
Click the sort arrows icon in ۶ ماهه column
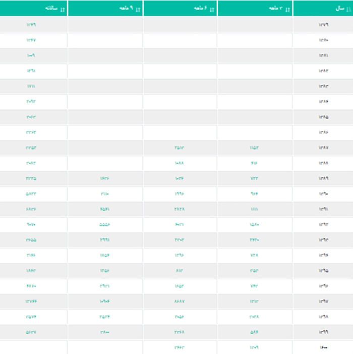point(212,9)
